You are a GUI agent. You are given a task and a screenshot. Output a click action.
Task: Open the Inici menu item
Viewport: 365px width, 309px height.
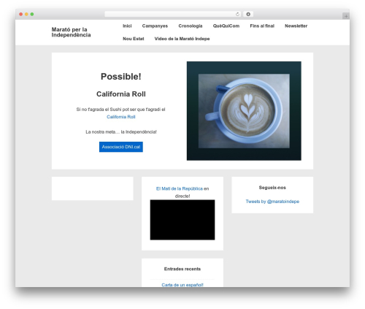tap(127, 26)
